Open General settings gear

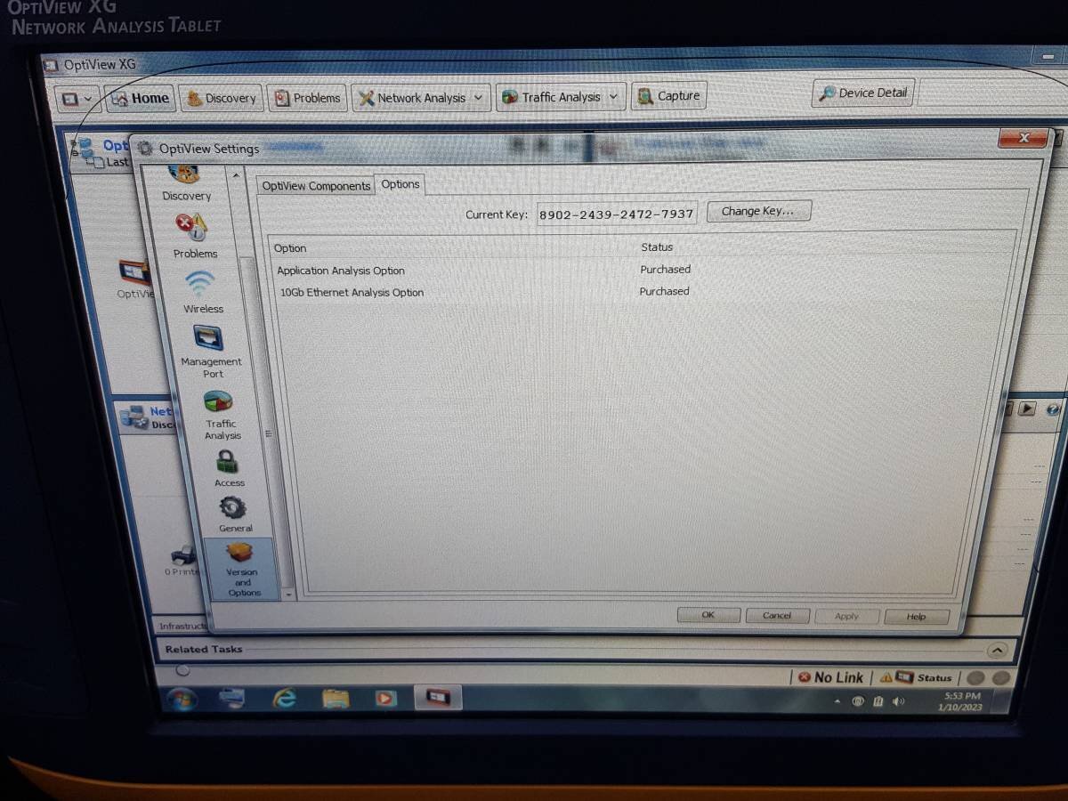pos(234,514)
